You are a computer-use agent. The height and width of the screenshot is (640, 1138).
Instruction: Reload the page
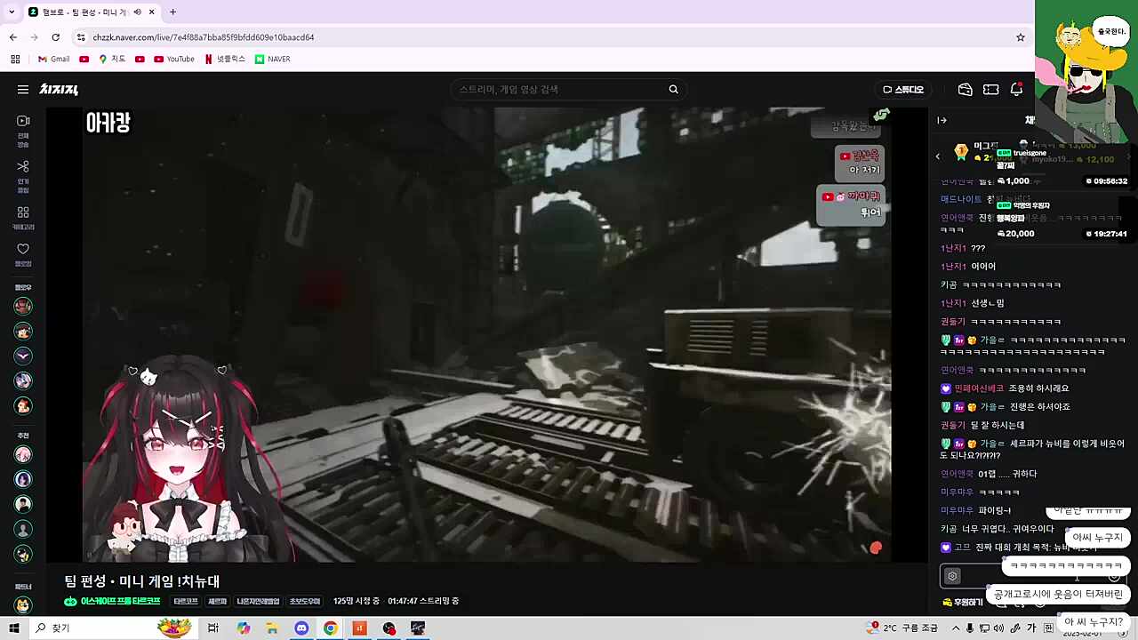[56, 37]
